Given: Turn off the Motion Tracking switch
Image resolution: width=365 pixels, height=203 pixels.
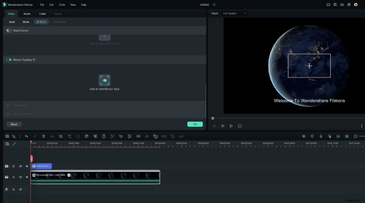Looking at the screenshot, I should tap(9, 60).
